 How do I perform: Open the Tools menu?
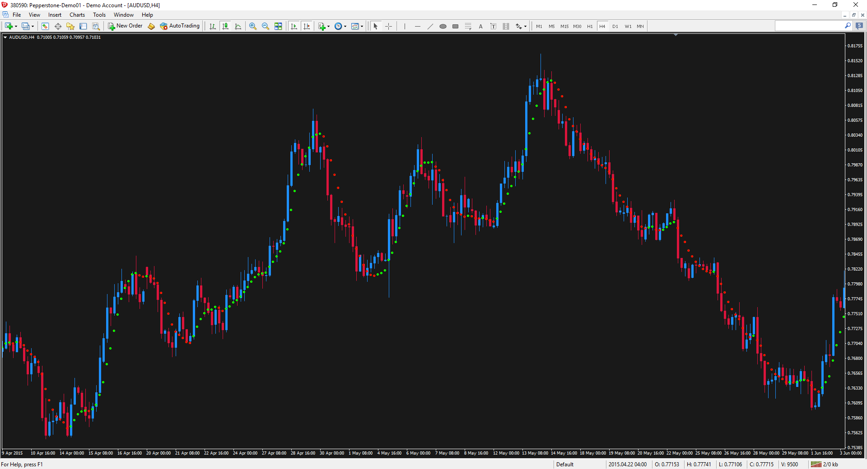tap(99, 15)
